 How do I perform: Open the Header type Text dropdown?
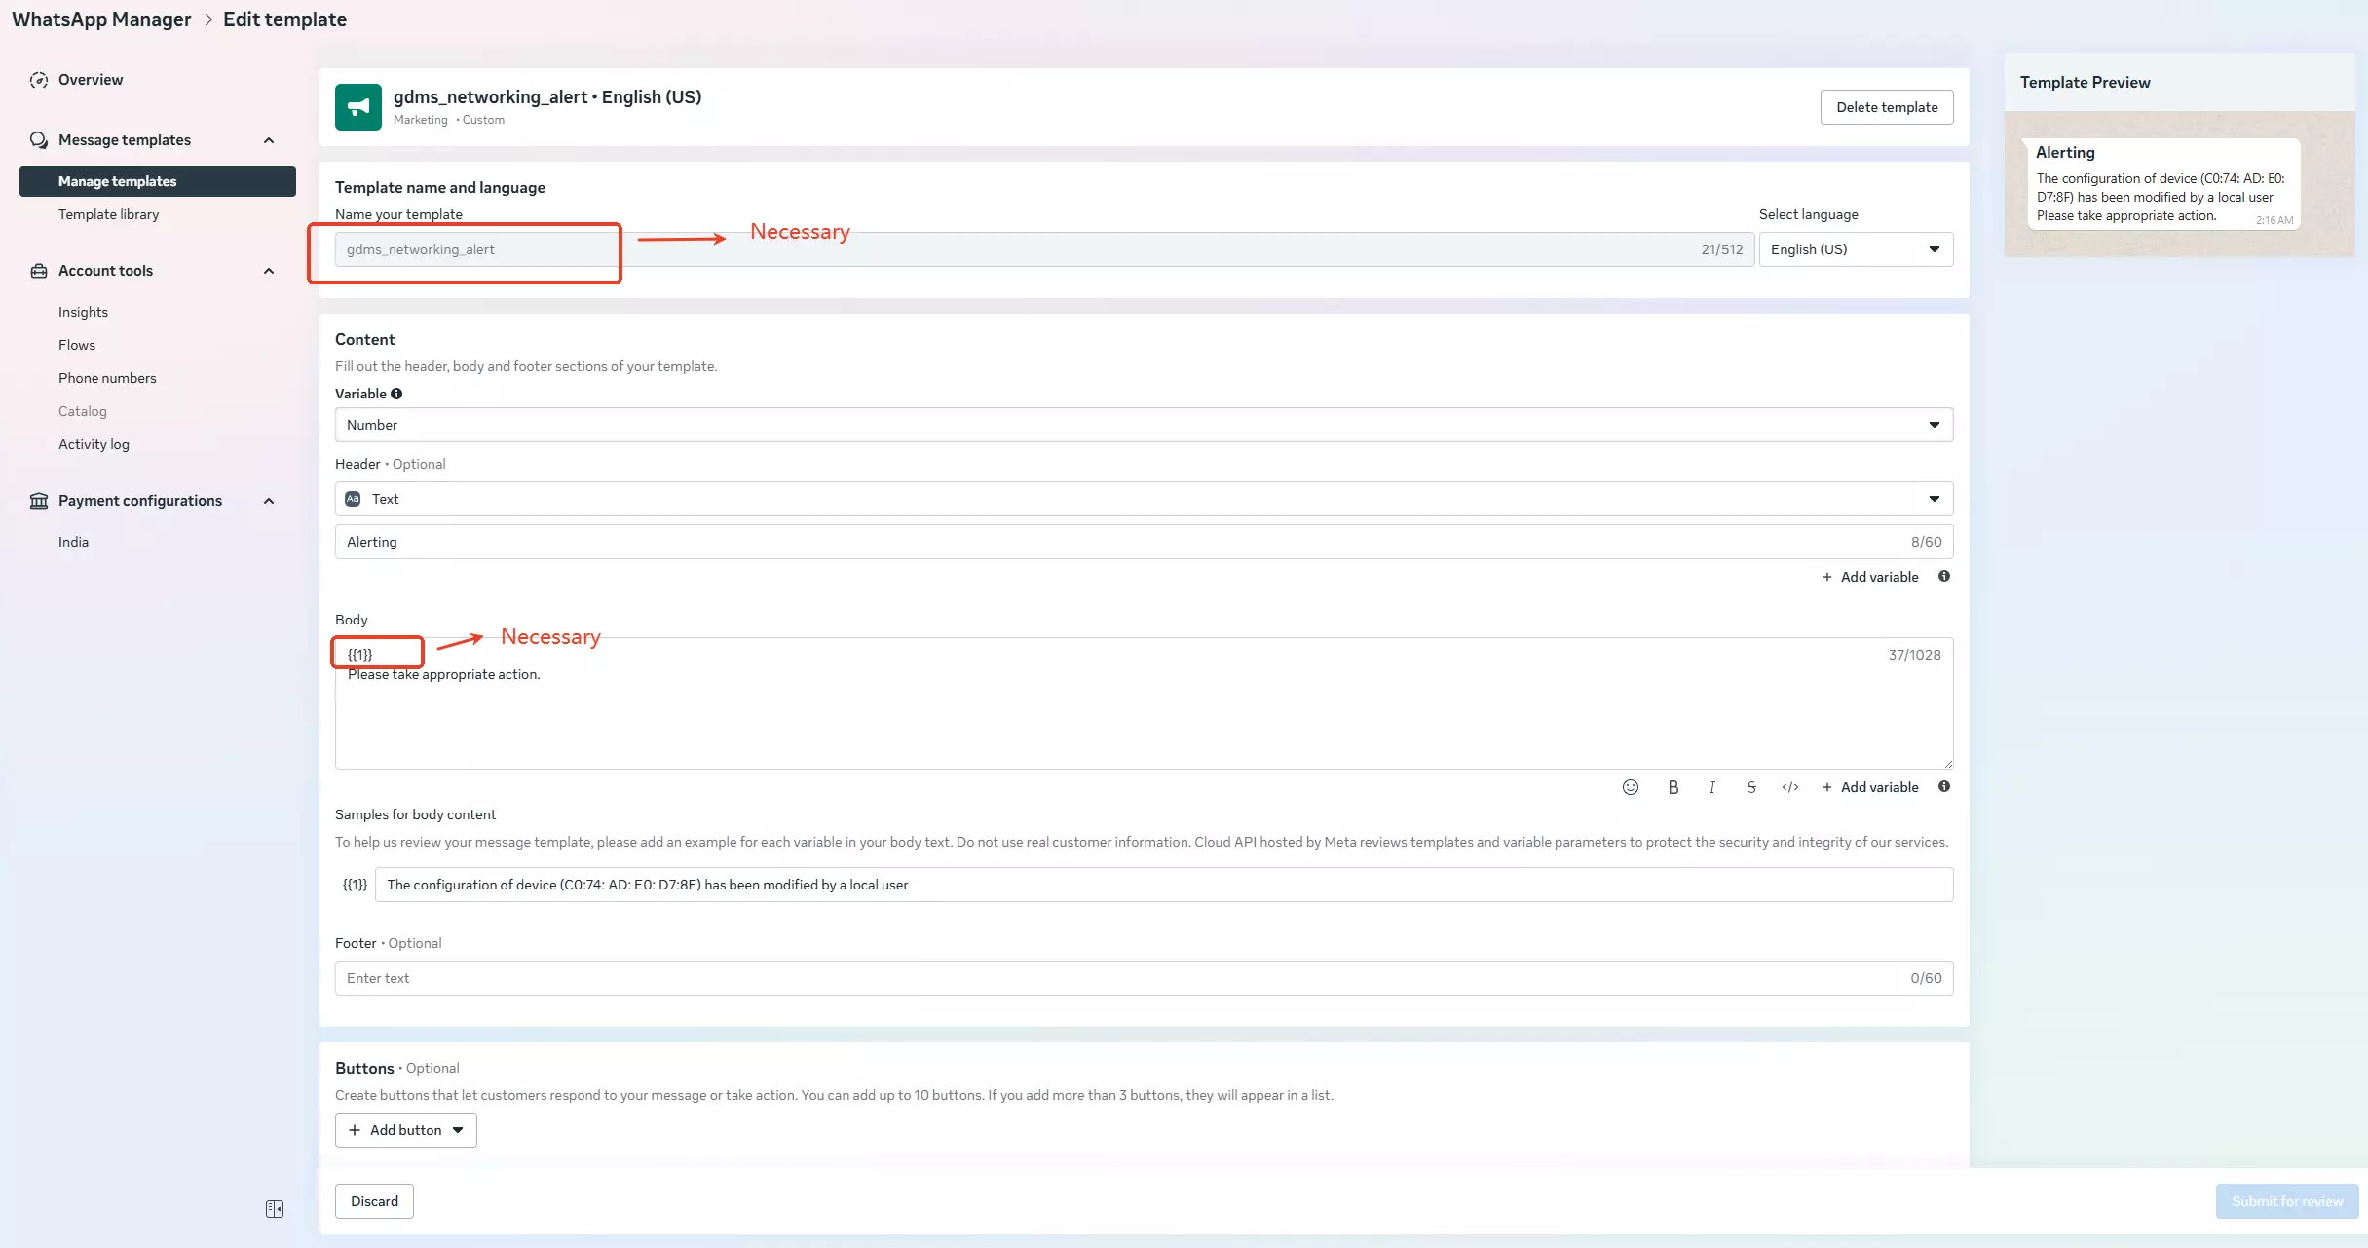click(1144, 499)
